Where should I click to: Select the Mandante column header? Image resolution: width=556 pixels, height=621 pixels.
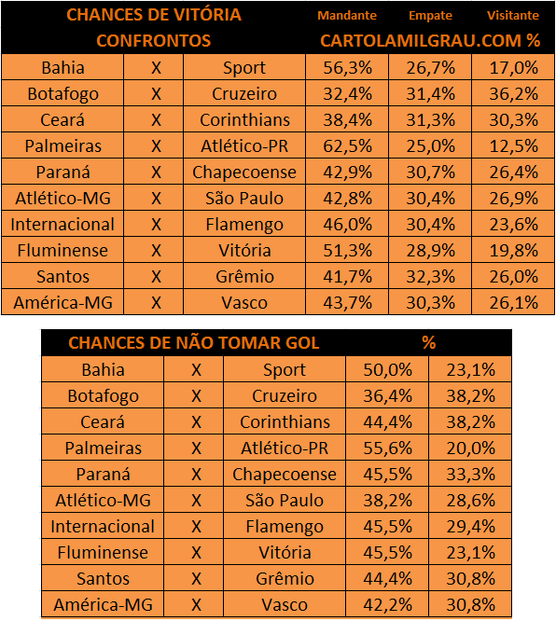point(347,16)
